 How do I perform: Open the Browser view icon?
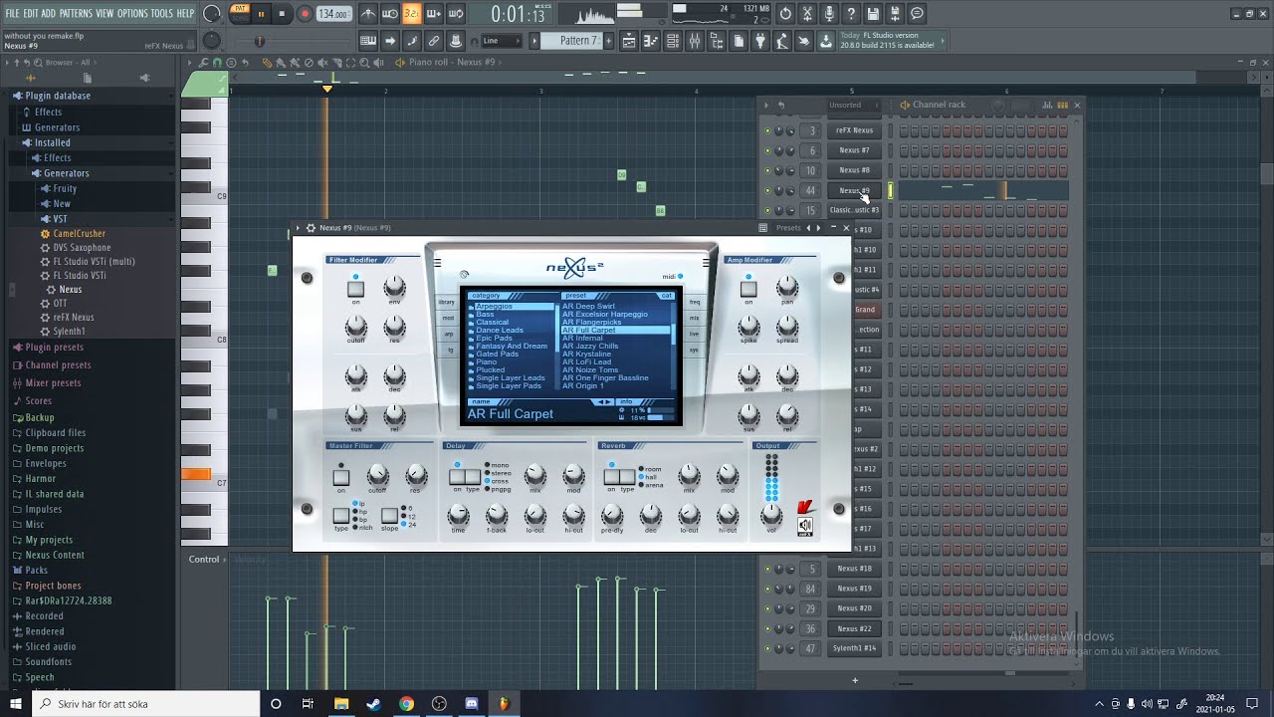point(717,41)
